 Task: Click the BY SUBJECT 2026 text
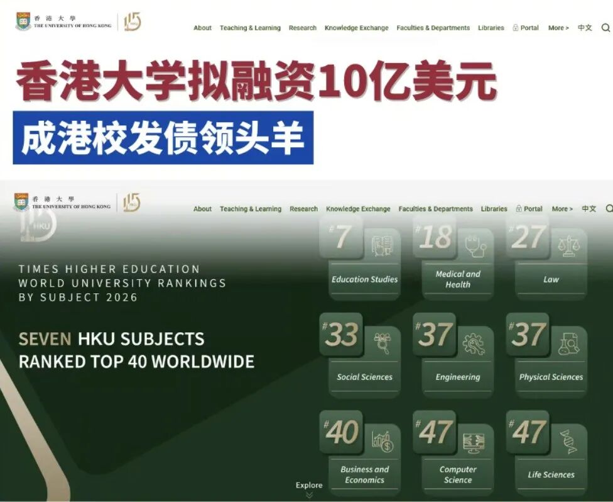[78, 297]
